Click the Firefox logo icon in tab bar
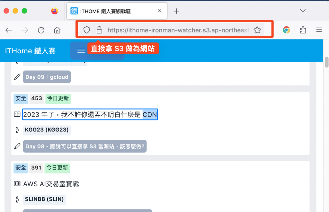This screenshot has width=329, height=212. (x=55, y=11)
